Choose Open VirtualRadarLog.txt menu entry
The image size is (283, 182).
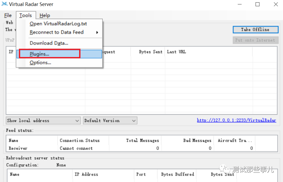[59, 24]
